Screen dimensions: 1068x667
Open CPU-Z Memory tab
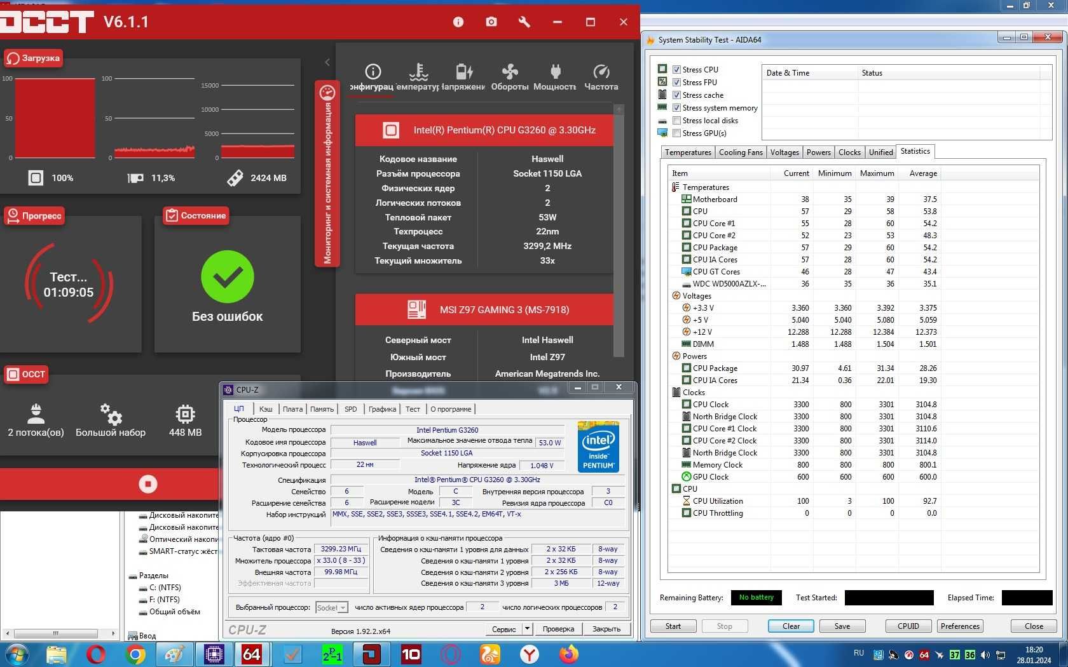pyautogui.click(x=322, y=409)
